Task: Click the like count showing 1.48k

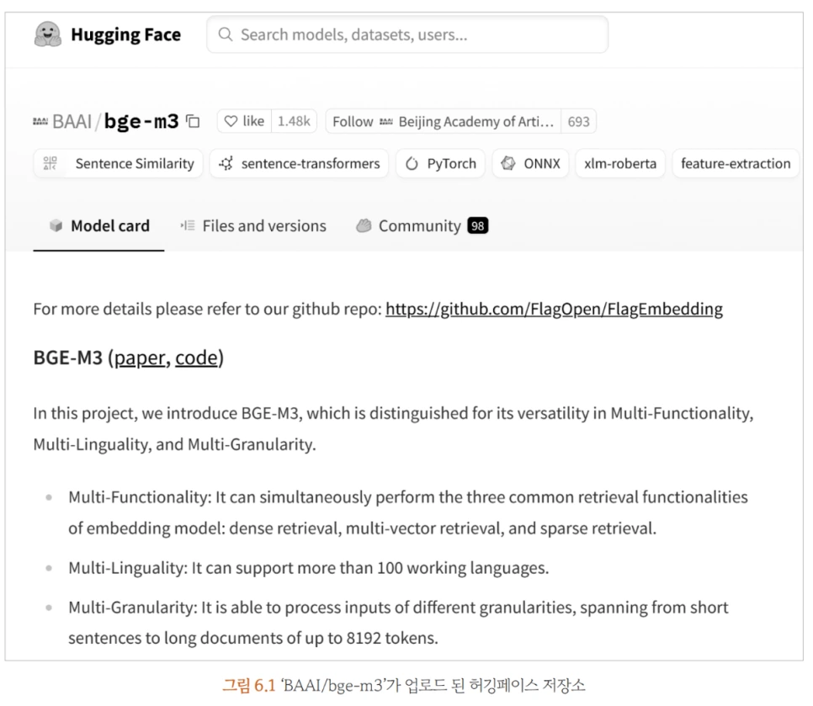Action: pos(295,120)
